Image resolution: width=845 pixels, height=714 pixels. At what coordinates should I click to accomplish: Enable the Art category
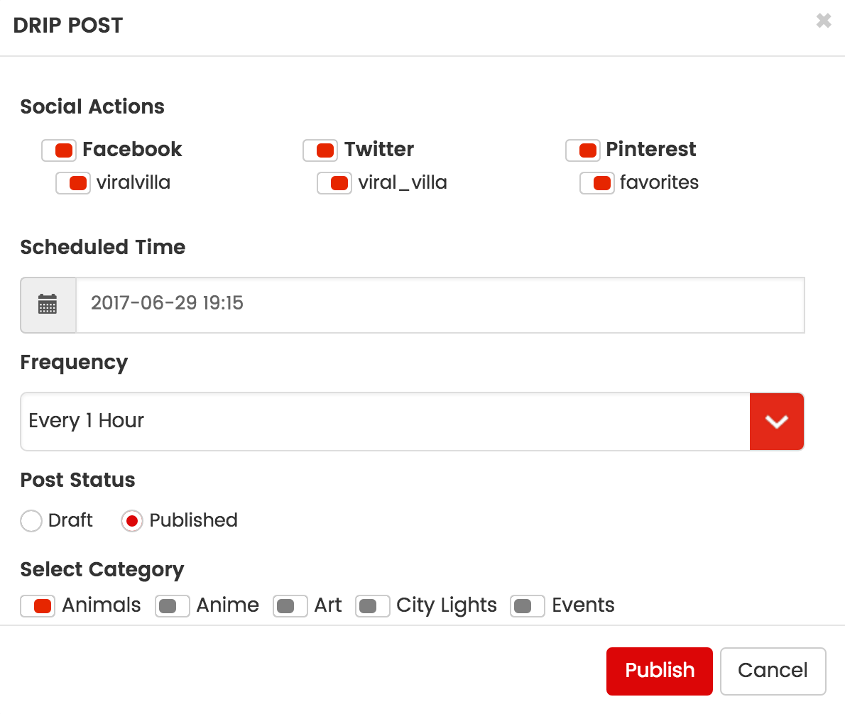290,606
